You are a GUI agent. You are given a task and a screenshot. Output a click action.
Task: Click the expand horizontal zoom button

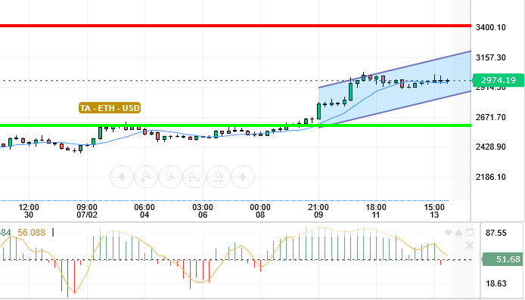pos(194,177)
